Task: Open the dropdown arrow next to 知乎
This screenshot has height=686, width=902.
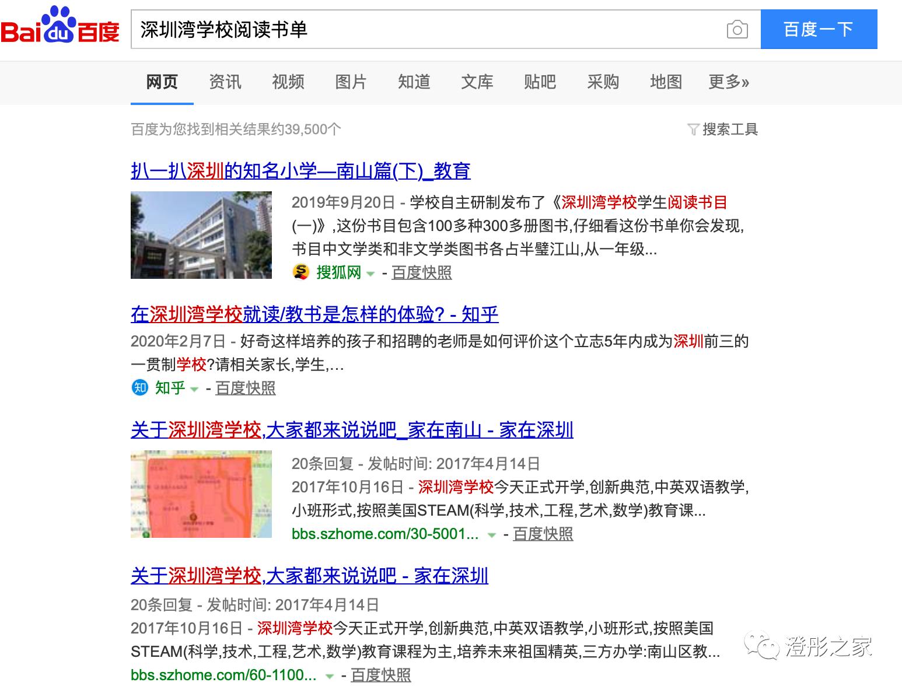Action: [x=194, y=389]
